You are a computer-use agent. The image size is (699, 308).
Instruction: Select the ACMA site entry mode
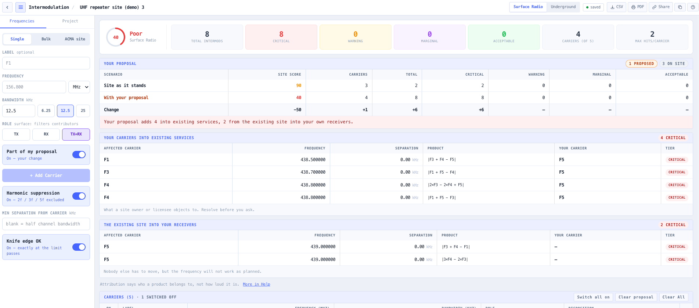[75, 39]
